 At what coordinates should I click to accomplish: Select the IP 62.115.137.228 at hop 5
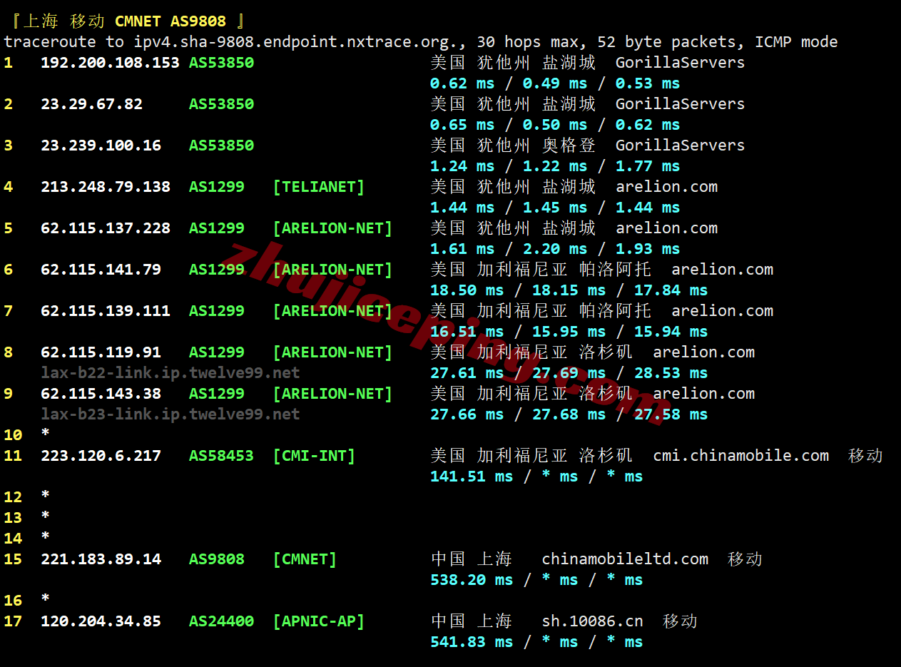(106, 228)
